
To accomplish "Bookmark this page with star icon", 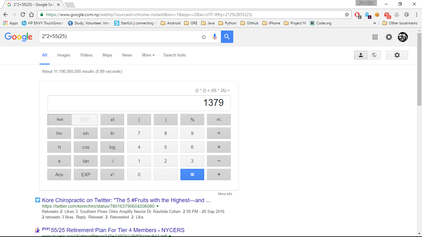I will [x=347, y=15].
